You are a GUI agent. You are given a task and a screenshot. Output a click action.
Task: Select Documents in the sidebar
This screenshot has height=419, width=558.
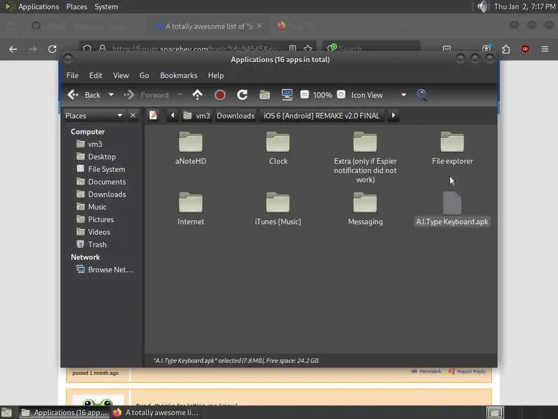[107, 182]
